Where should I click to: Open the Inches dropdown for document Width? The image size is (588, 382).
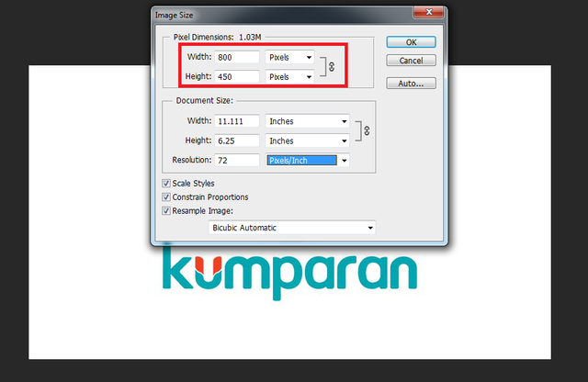[307, 121]
